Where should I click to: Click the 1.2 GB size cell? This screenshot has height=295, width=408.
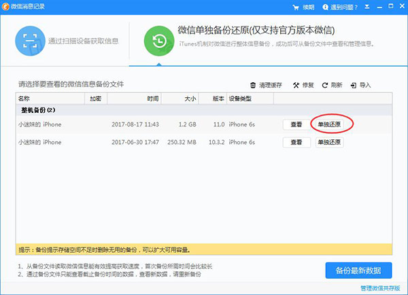click(x=188, y=124)
